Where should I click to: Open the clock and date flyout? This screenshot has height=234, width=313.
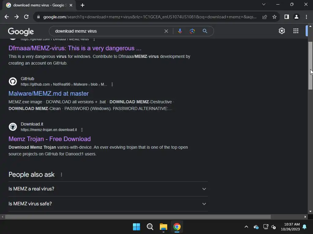290,227
